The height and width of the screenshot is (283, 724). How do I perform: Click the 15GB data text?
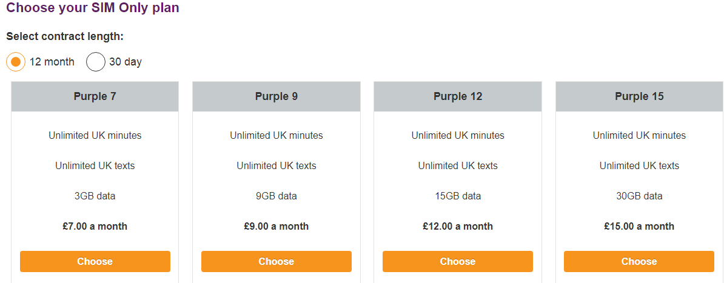click(x=458, y=196)
